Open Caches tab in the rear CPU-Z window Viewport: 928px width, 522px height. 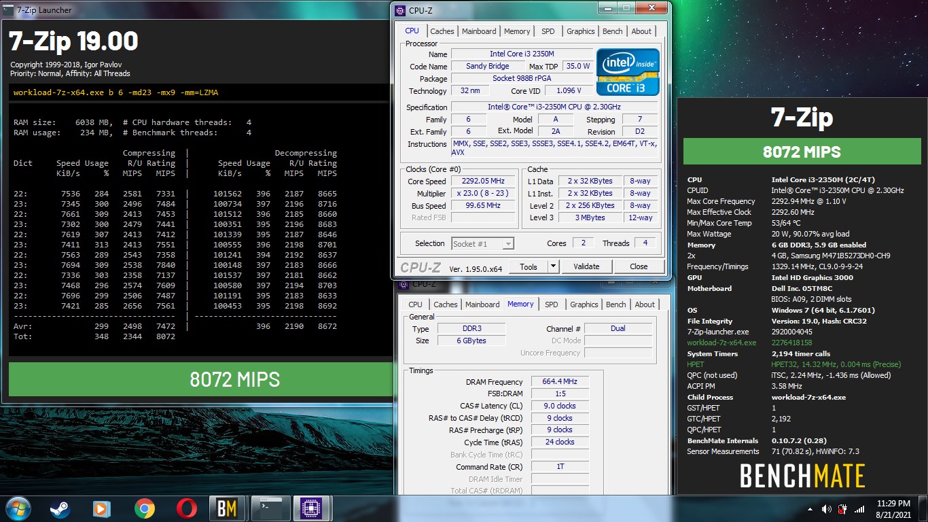(446, 304)
